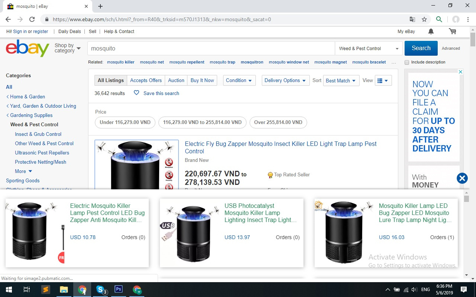The width and height of the screenshot is (476, 297).
Task: Open Help & Contact in the top menu
Action: (x=119, y=32)
